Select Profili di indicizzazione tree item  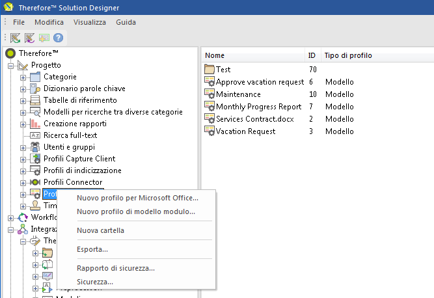click(x=83, y=170)
